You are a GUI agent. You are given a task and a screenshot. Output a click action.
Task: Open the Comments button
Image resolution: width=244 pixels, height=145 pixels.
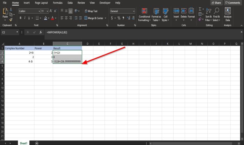[232, 2]
